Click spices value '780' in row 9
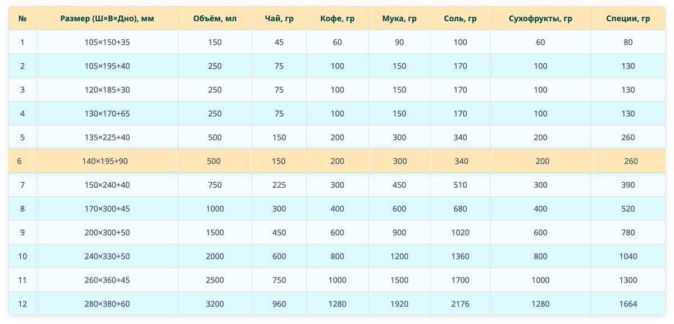 click(628, 233)
